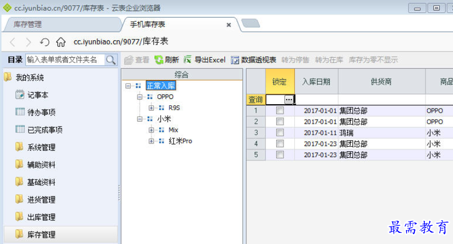The width and height of the screenshot is (453, 244).
Task: Click the 转为在库 button
Action: [x=329, y=60]
